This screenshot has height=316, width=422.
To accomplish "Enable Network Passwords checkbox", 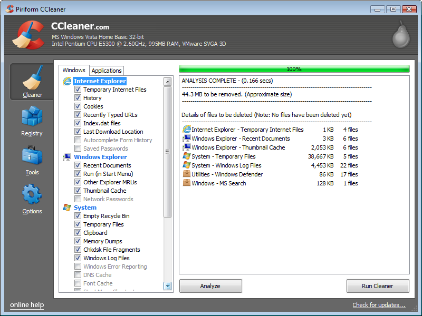I will 78,199.
